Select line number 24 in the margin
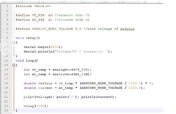This screenshot has width=176, height=114. pos(6,110)
